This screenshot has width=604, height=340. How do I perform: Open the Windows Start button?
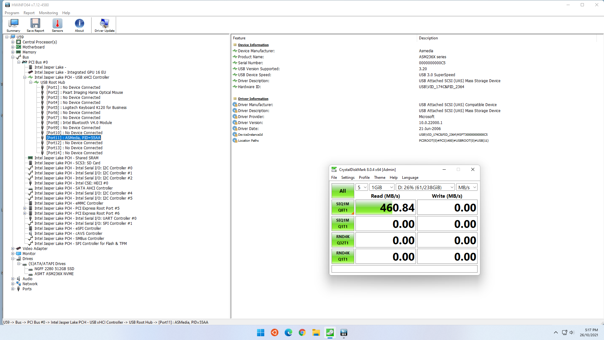click(260, 333)
